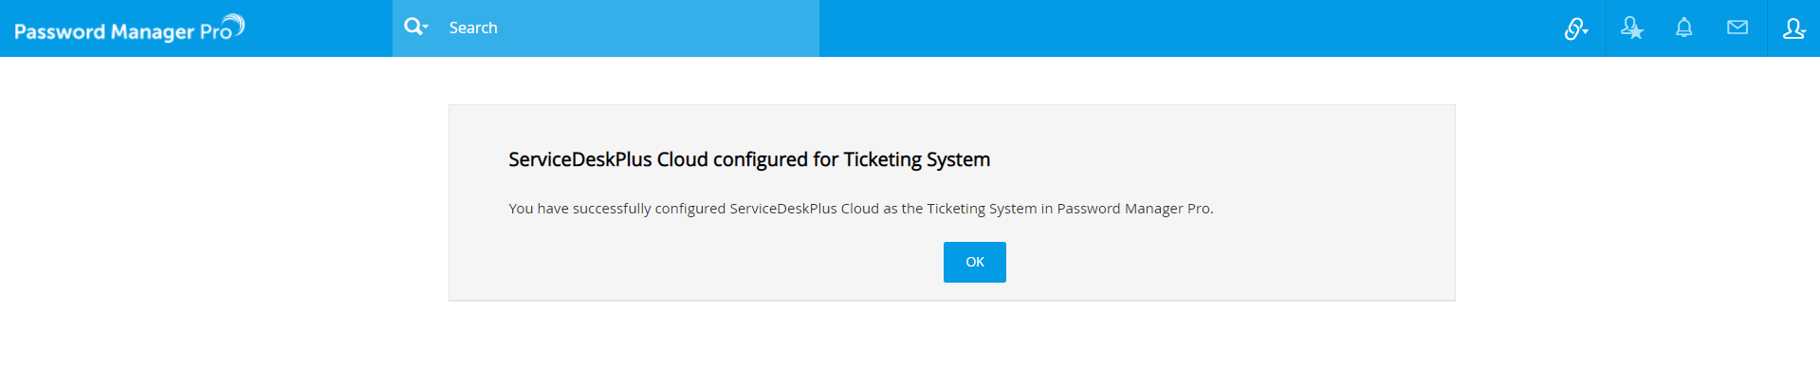Open the mail envelope icon
1820x387 pixels.
point(1737,28)
